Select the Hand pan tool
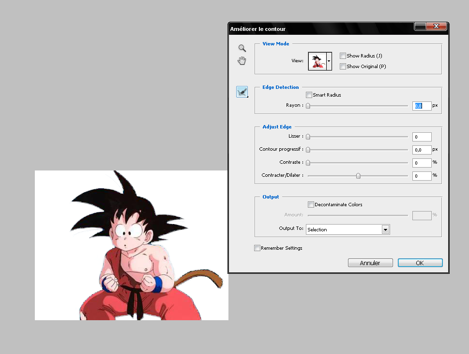The height and width of the screenshot is (354, 469). tap(242, 60)
